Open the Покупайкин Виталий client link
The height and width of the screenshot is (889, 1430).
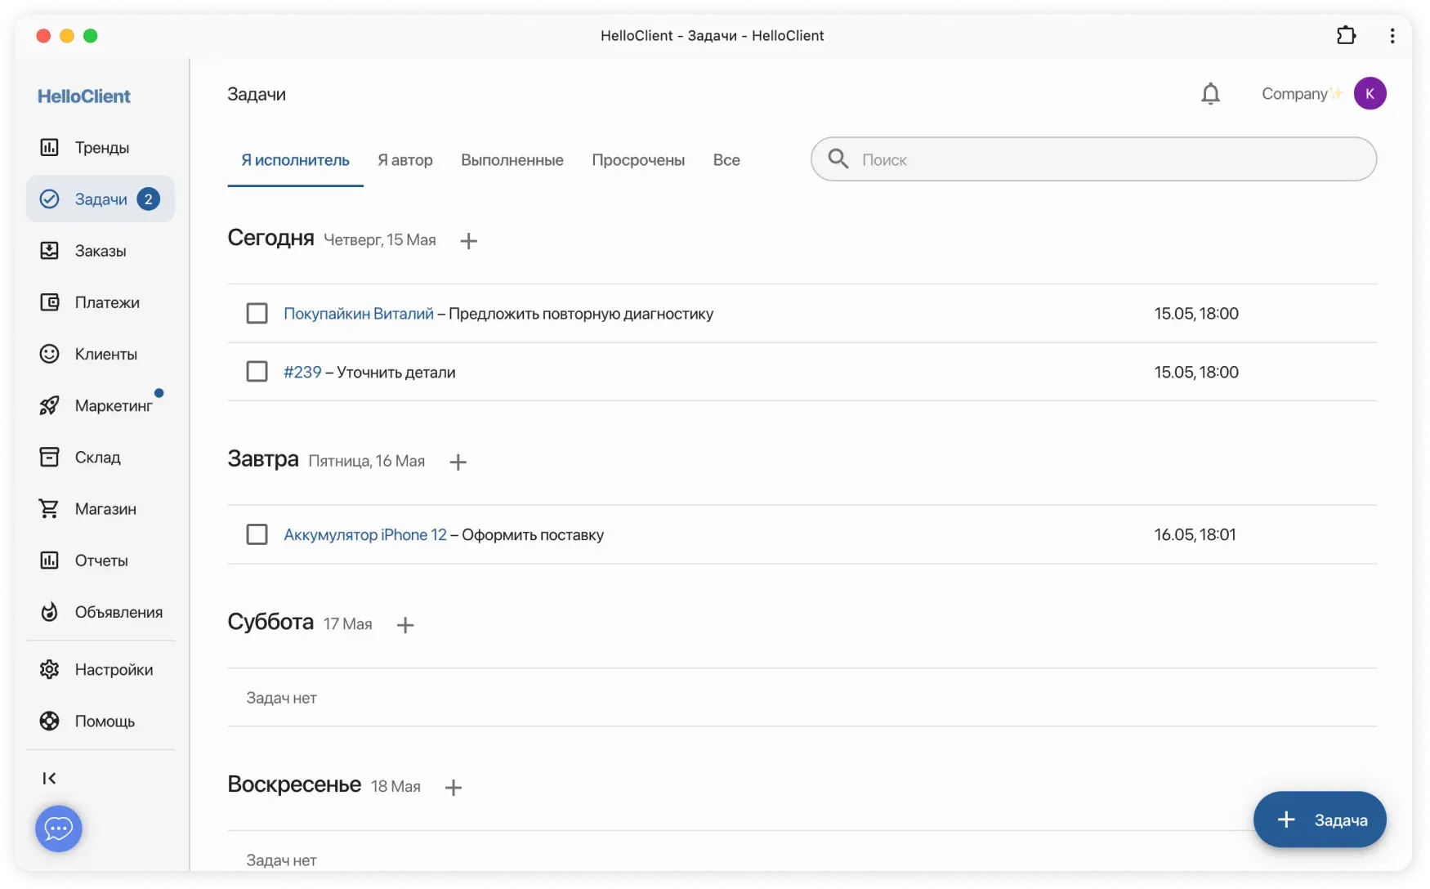(x=358, y=314)
